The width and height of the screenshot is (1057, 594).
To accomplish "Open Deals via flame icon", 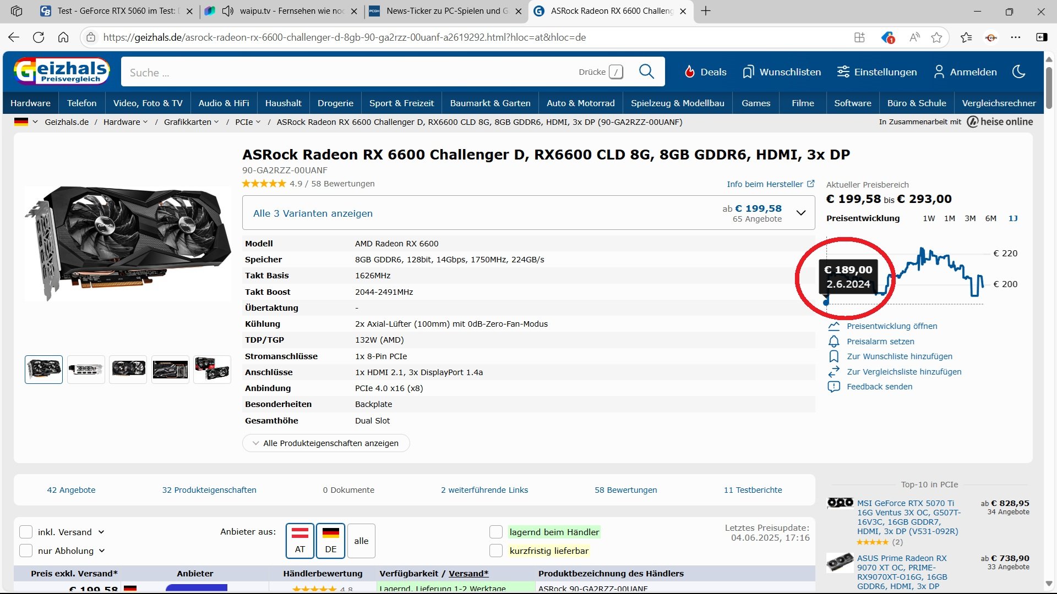I will pos(689,71).
